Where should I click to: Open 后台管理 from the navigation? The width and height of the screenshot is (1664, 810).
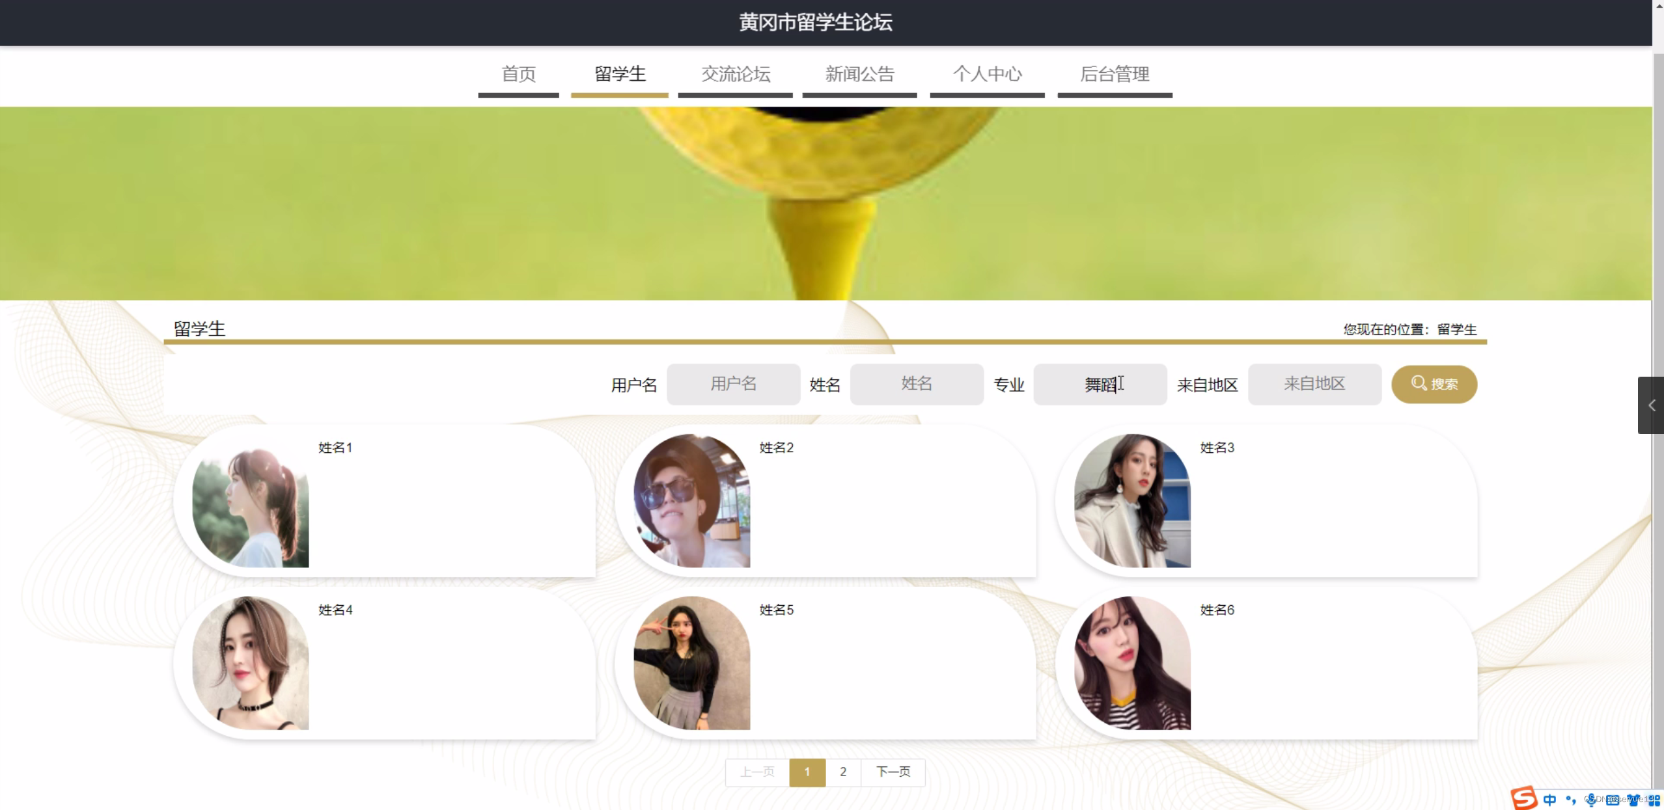click(x=1115, y=74)
